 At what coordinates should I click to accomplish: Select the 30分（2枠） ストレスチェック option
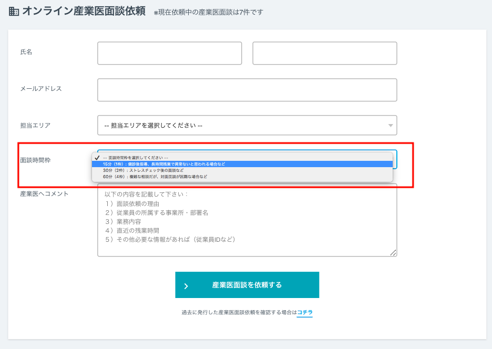pos(242,170)
